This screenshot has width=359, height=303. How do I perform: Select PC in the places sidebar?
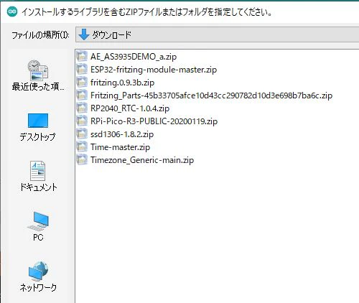[x=38, y=226]
